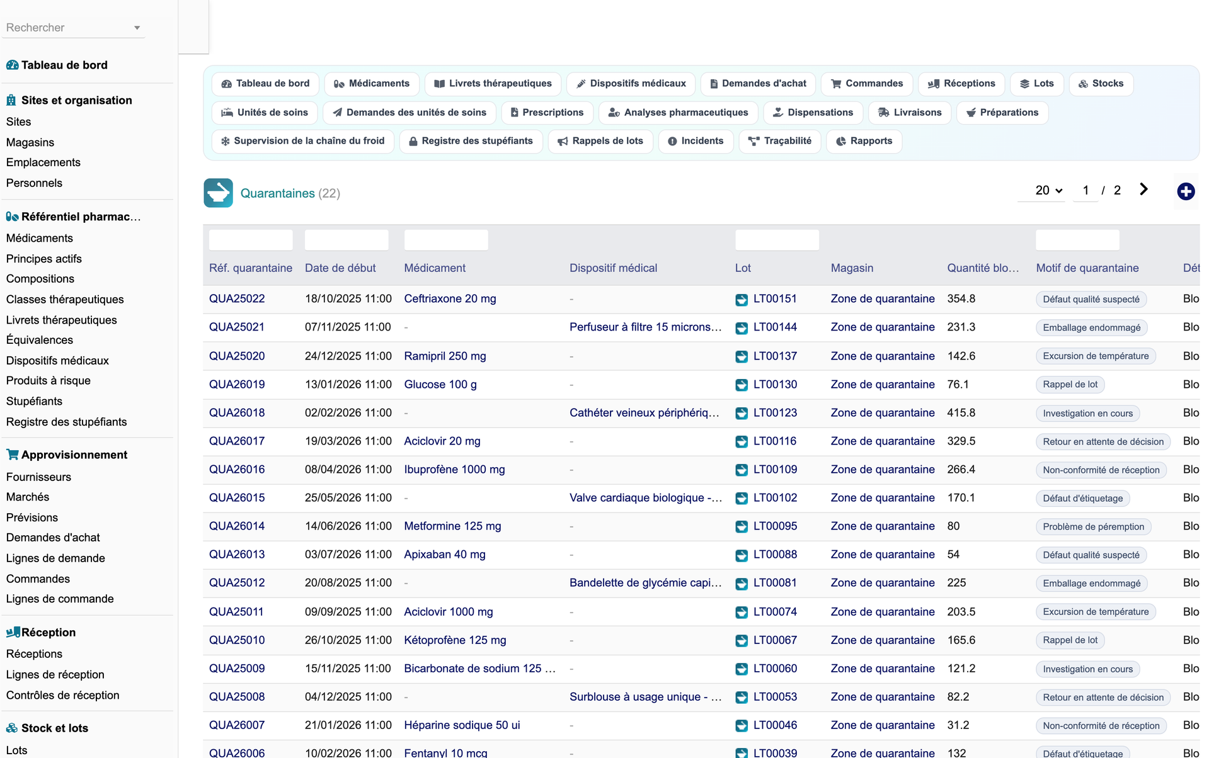The height and width of the screenshot is (758, 1226).
Task: Open Dispositifs médicaux navigation tab
Action: (x=631, y=84)
